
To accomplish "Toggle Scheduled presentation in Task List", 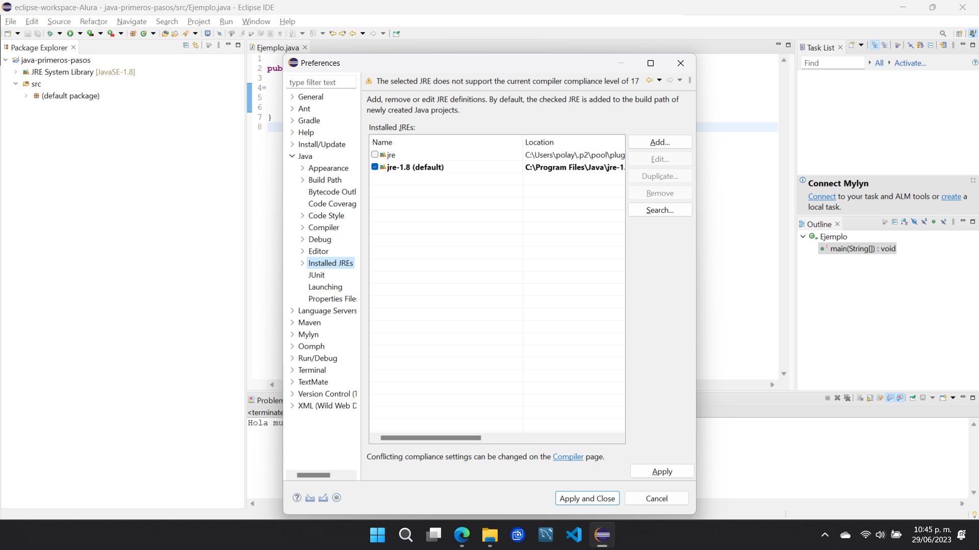I will [884, 45].
